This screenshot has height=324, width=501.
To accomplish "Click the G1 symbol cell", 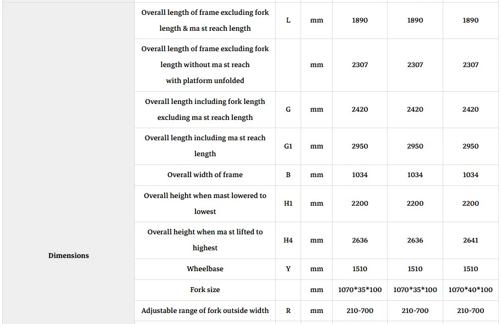I will (288, 146).
